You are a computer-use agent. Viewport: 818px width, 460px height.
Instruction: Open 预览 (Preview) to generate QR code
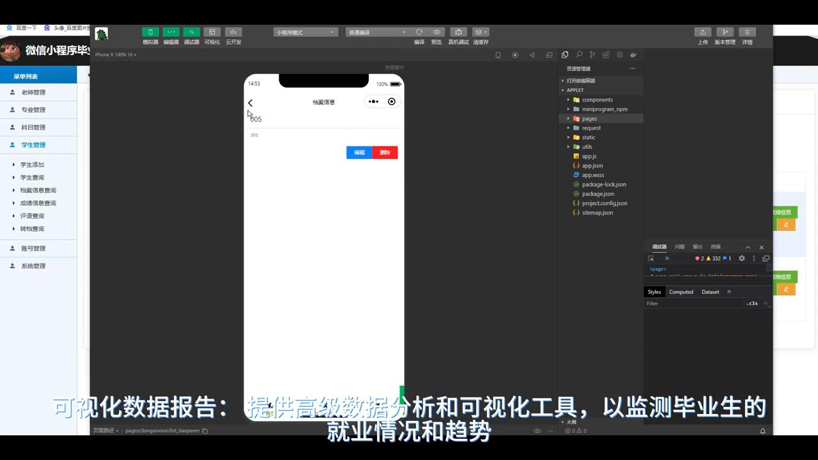coord(436,32)
